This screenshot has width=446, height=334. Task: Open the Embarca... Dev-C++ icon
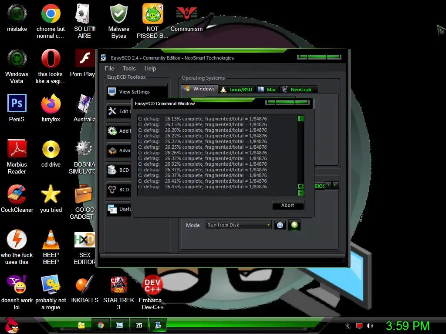click(152, 293)
